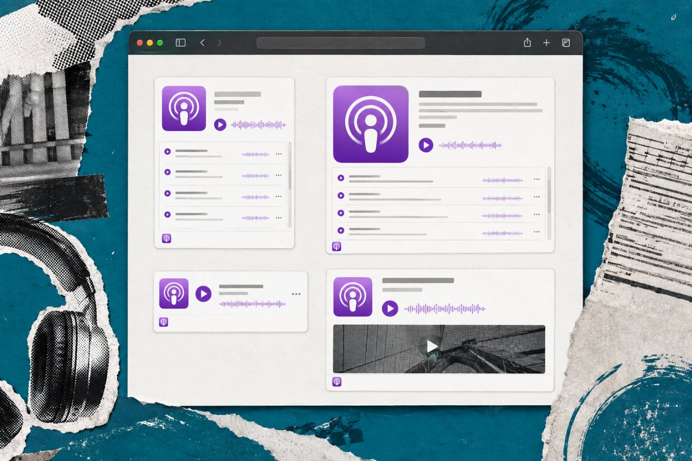Play audio on the video podcast card
The height and width of the screenshot is (461, 692).
pyautogui.click(x=390, y=309)
